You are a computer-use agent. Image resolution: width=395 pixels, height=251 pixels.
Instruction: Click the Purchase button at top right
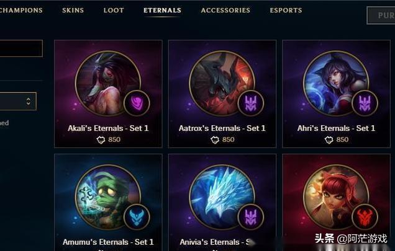(381, 15)
